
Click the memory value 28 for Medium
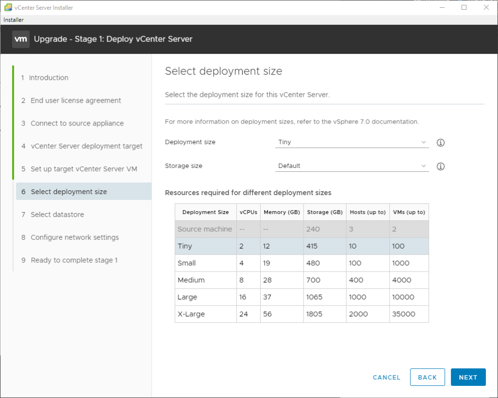(267, 280)
